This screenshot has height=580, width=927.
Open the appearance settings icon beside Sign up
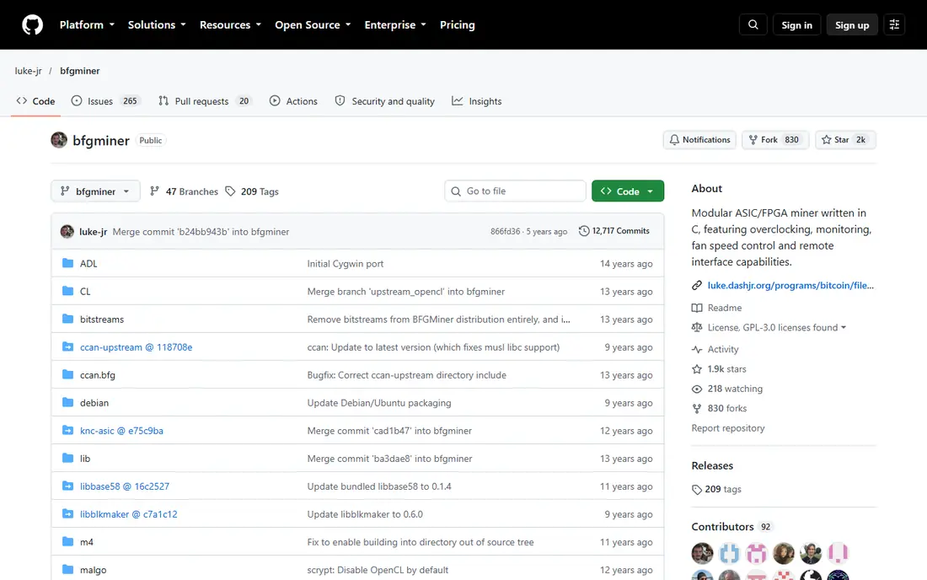pyautogui.click(x=894, y=24)
